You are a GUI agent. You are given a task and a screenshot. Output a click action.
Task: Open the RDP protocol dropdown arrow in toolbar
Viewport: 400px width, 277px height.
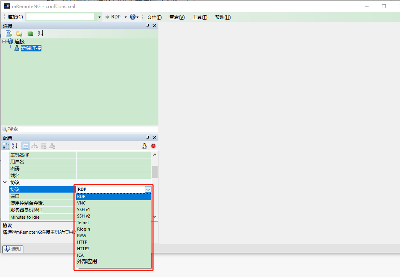click(125, 17)
